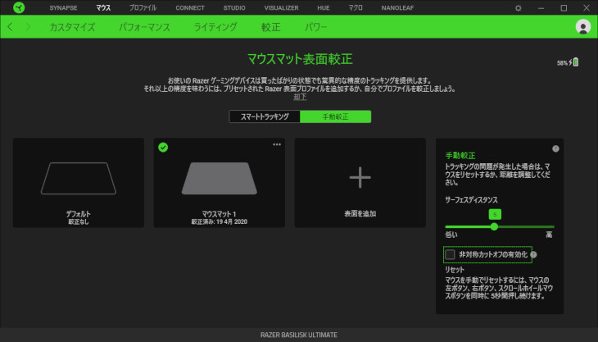The image size is (598, 342).
Task: Click the battery status icon
Action: 576,62
